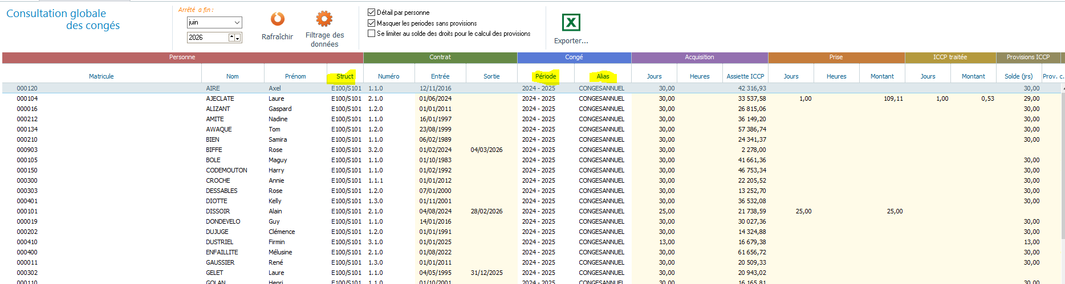Open the year field dropdown arrow
Viewport: 1065px width, 284px height.
point(238,38)
